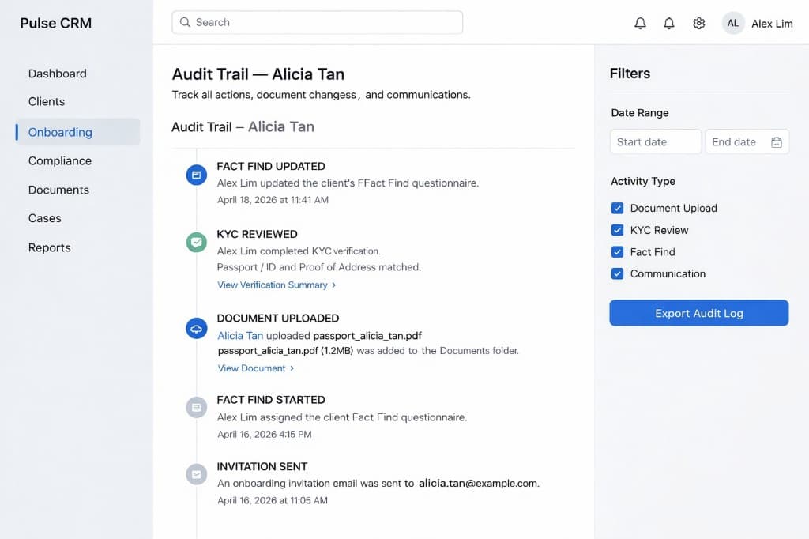Disable the Document Upload filter

pos(617,208)
